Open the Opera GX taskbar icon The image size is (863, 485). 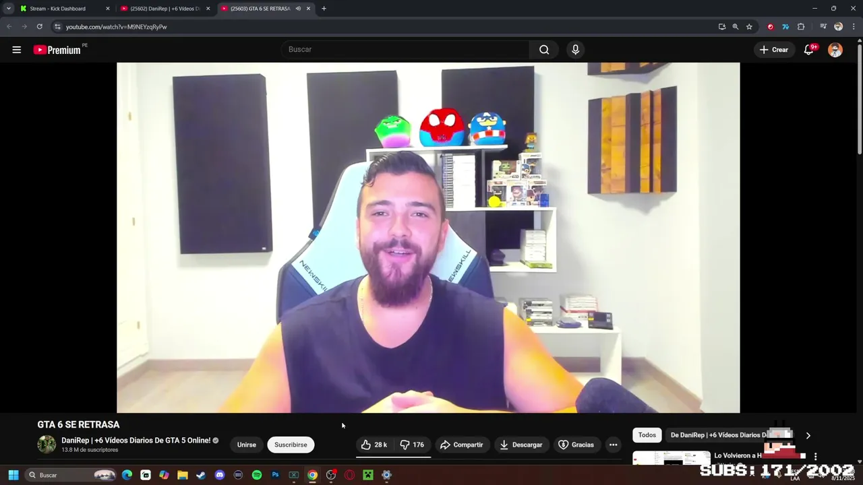coord(349,475)
